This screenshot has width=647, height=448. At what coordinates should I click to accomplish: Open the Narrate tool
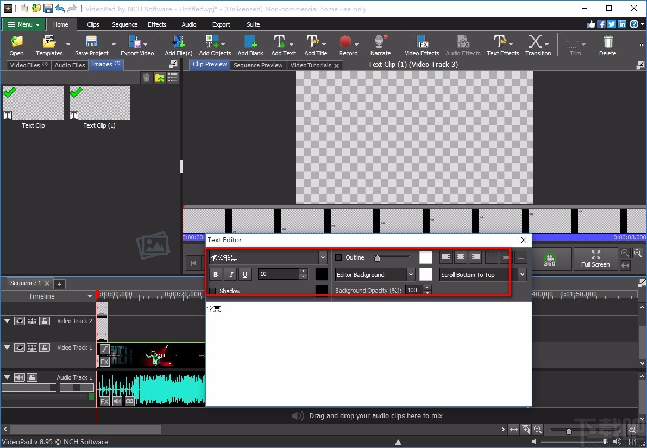tap(380, 45)
